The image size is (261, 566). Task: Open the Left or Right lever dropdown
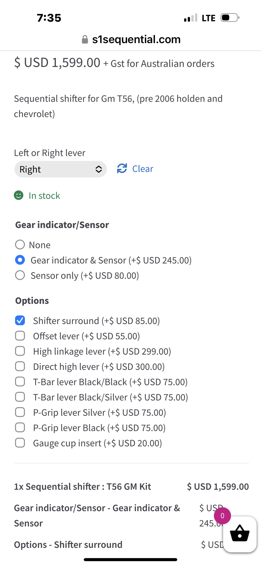60,169
